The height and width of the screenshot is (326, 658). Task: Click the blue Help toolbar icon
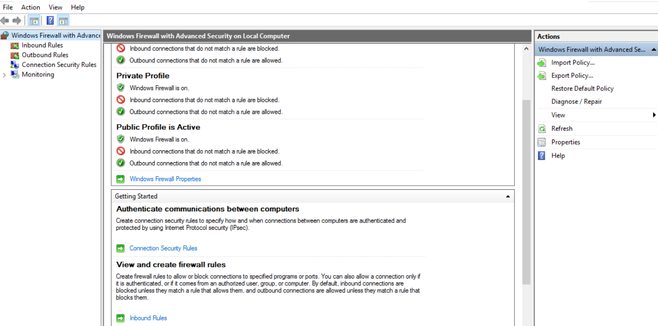[50, 21]
